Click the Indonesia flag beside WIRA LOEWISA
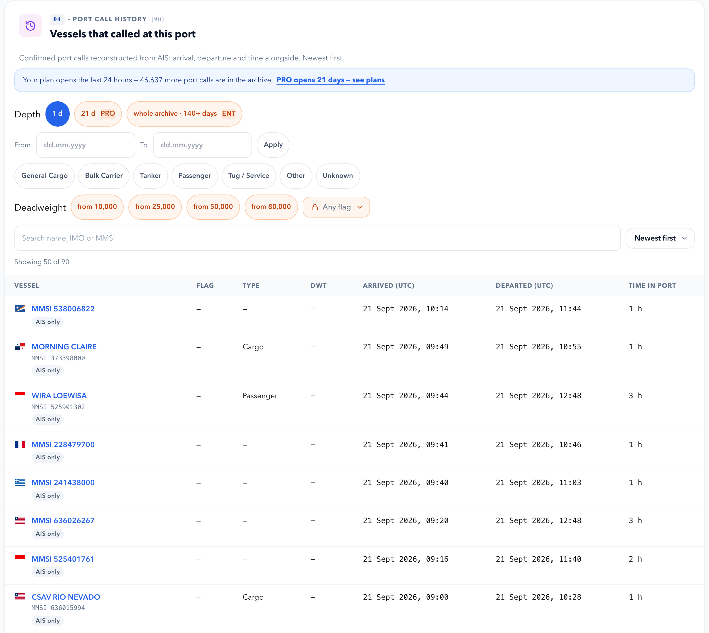Viewport: 709px width, 633px height. click(x=20, y=395)
